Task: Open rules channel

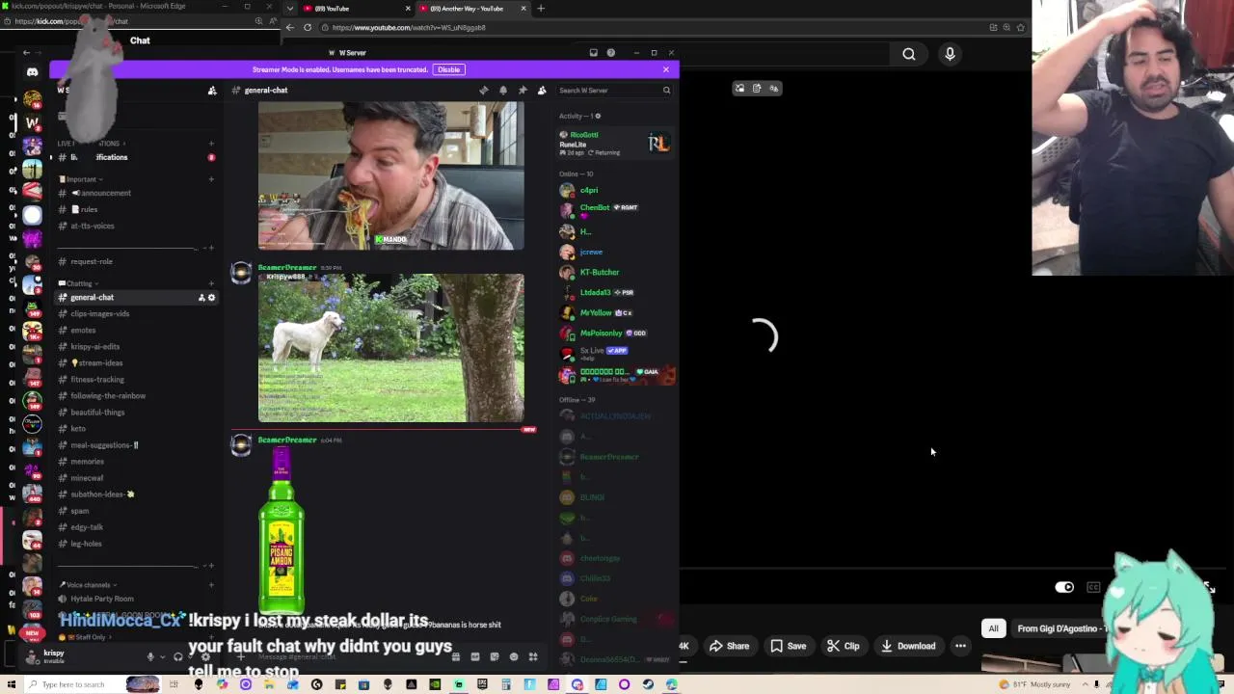Action: (89, 209)
